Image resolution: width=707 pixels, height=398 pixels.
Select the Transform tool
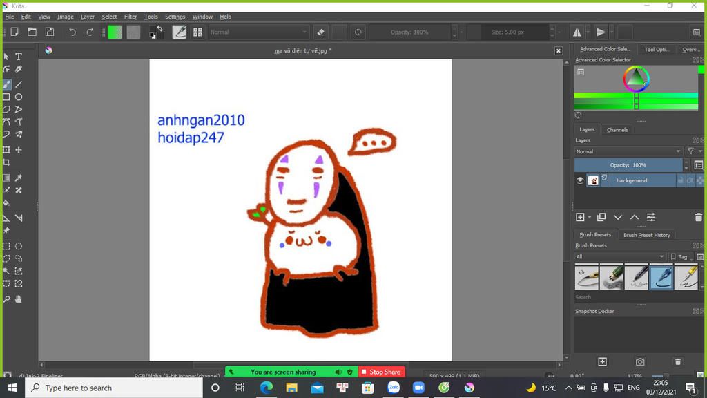[6, 150]
